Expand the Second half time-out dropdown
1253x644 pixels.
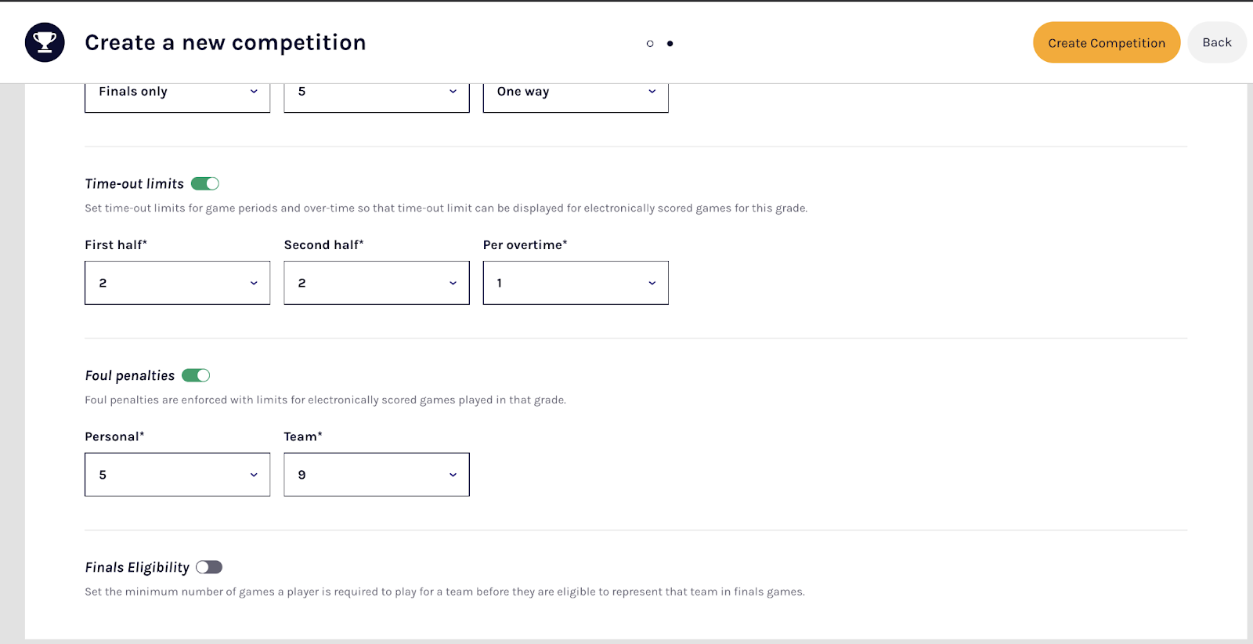376,283
